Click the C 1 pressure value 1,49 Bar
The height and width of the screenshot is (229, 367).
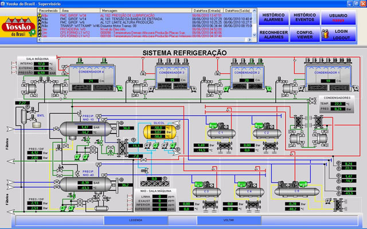pos(201,145)
